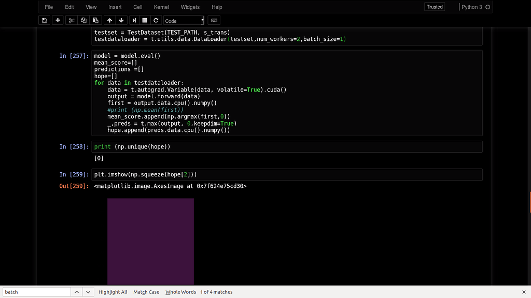Cut the selected cell using scissors icon
The width and height of the screenshot is (531, 298).
72,20
